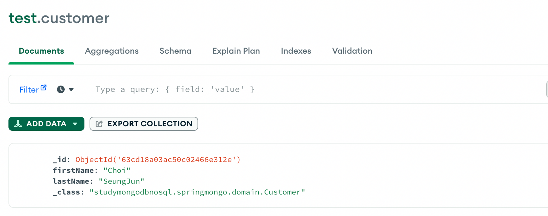This screenshot has height=216, width=548.
Task: Switch to the Aggregations tab
Action: [112, 51]
